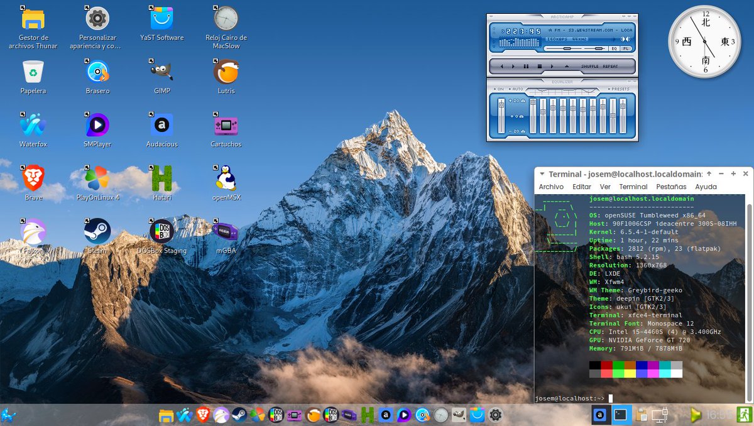This screenshot has width=754, height=426.
Task: Launch DOSBox Staging desktop icon
Action: [161, 237]
